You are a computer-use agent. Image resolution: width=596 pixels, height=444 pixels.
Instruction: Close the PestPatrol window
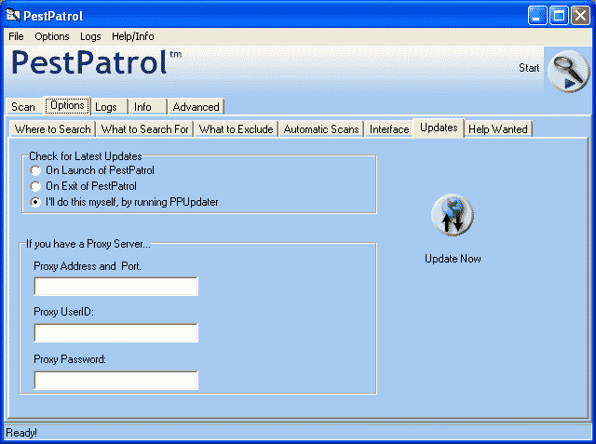(581, 16)
